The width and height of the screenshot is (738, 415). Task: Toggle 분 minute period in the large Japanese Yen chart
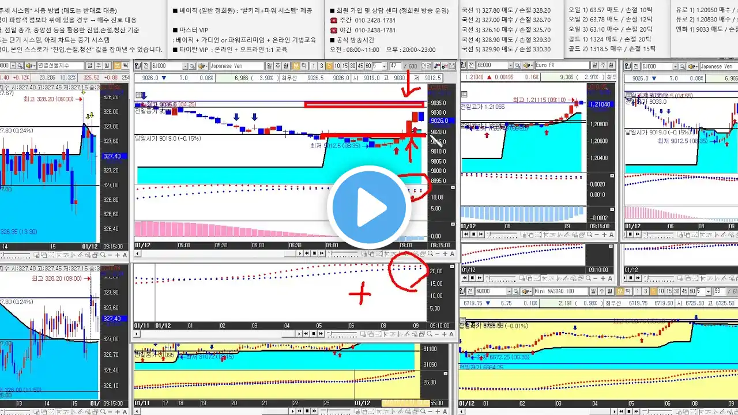click(296, 66)
